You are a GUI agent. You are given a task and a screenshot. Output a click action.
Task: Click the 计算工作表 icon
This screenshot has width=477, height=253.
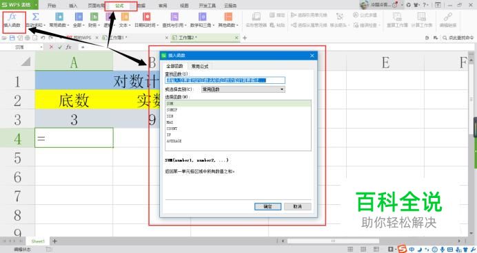pos(421,16)
